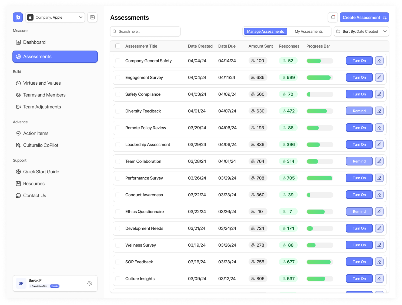Check the select-all box in table header
Viewport: 402px width, 305px height.
point(118,46)
